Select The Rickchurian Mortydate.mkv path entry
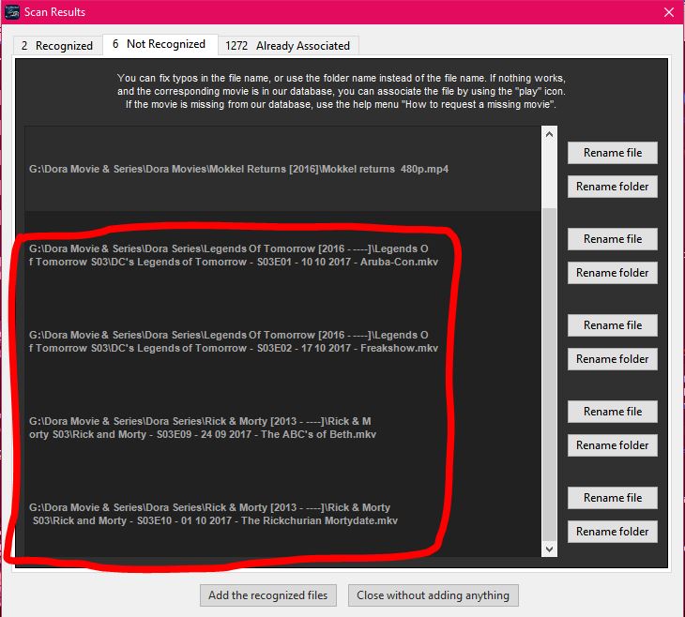The height and width of the screenshot is (617, 685). point(282,514)
